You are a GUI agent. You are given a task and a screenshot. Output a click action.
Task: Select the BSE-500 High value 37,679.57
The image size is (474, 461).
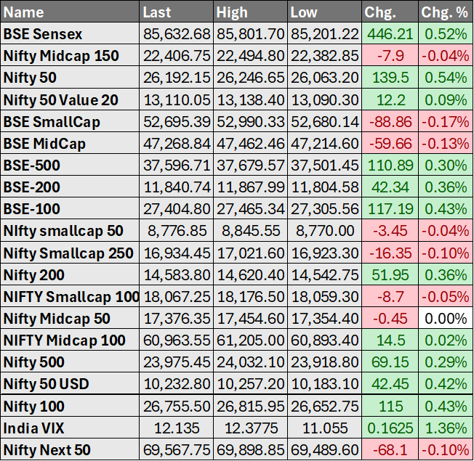coord(251,165)
